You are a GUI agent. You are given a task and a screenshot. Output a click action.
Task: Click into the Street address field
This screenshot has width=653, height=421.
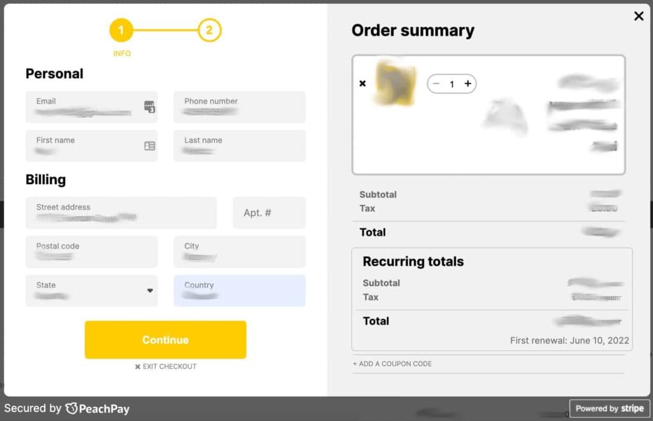121,213
